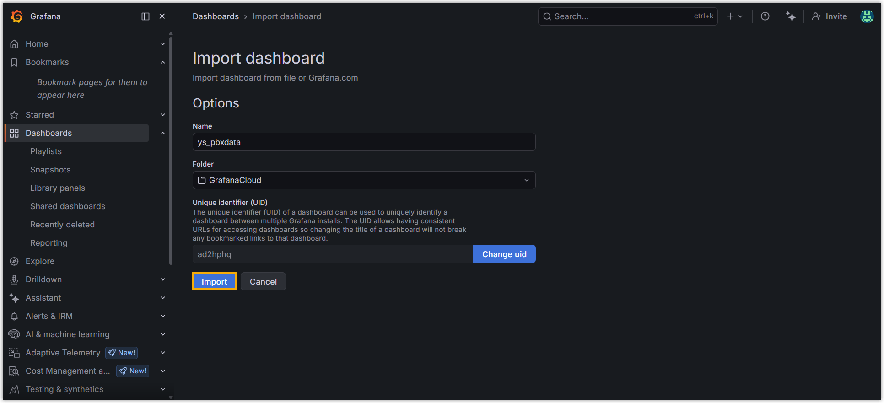Click the Invite button

tap(829, 16)
